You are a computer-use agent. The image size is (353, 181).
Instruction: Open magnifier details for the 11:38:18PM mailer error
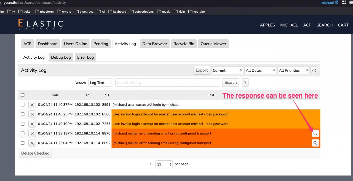[315, 134]
